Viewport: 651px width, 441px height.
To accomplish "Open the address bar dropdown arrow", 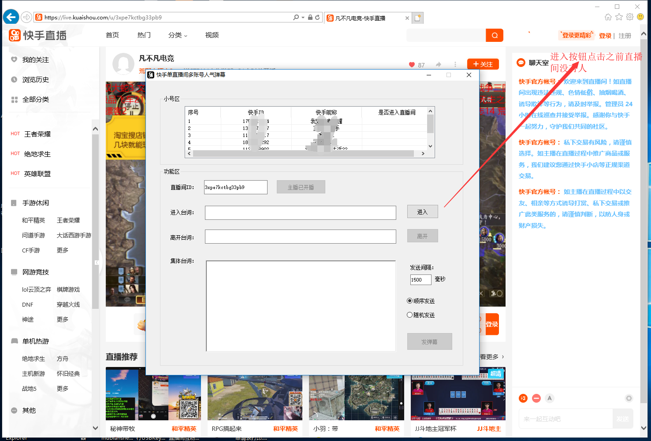I will 303,17.
